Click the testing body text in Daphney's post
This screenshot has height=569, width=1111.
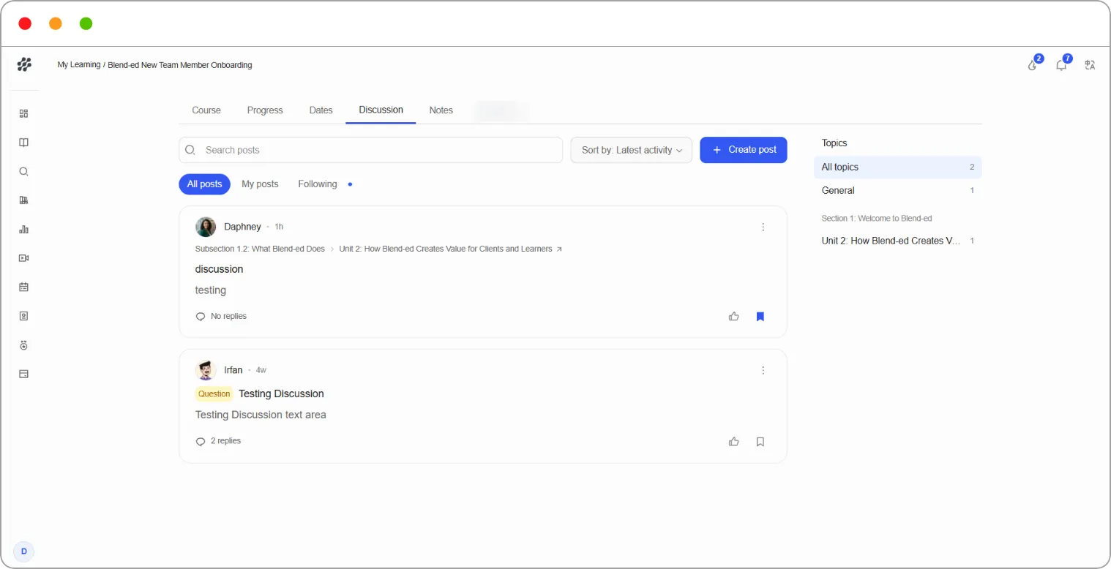click(211, 290)
